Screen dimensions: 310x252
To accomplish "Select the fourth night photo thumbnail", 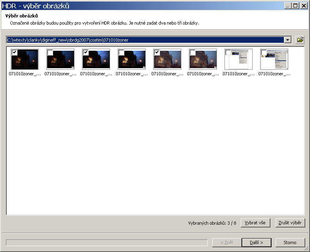I will click(x=132, y=61).
